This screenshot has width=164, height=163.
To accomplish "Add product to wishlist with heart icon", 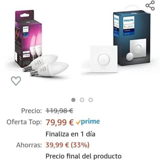I will tap(16, 81).
